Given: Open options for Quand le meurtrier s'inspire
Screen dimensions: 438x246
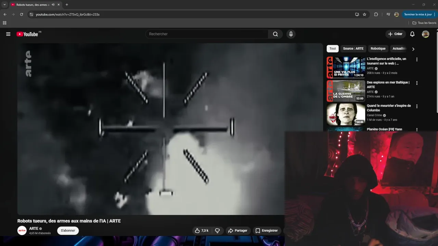Looking at the screenshot, I should (x=417, y=106).
